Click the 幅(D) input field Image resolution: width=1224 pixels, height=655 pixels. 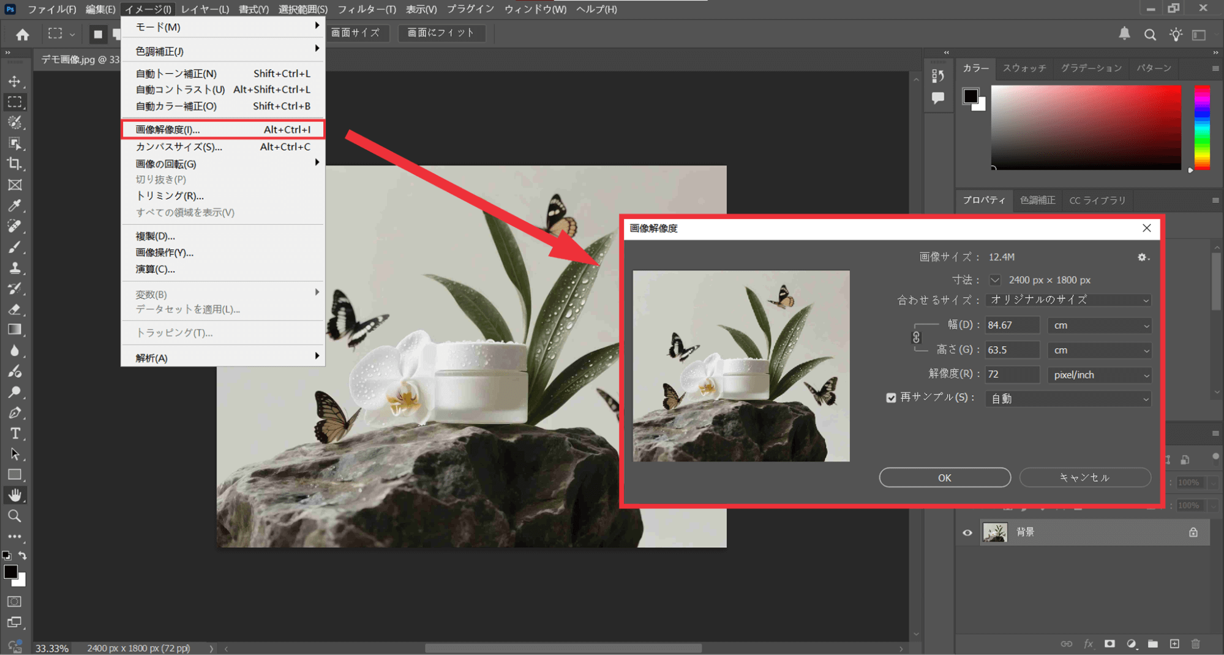(1012, 325)
